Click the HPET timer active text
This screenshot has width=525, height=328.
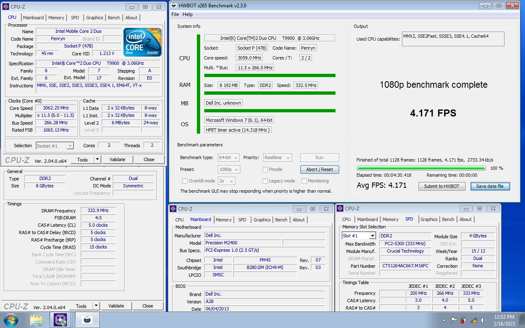pos(238,130)
